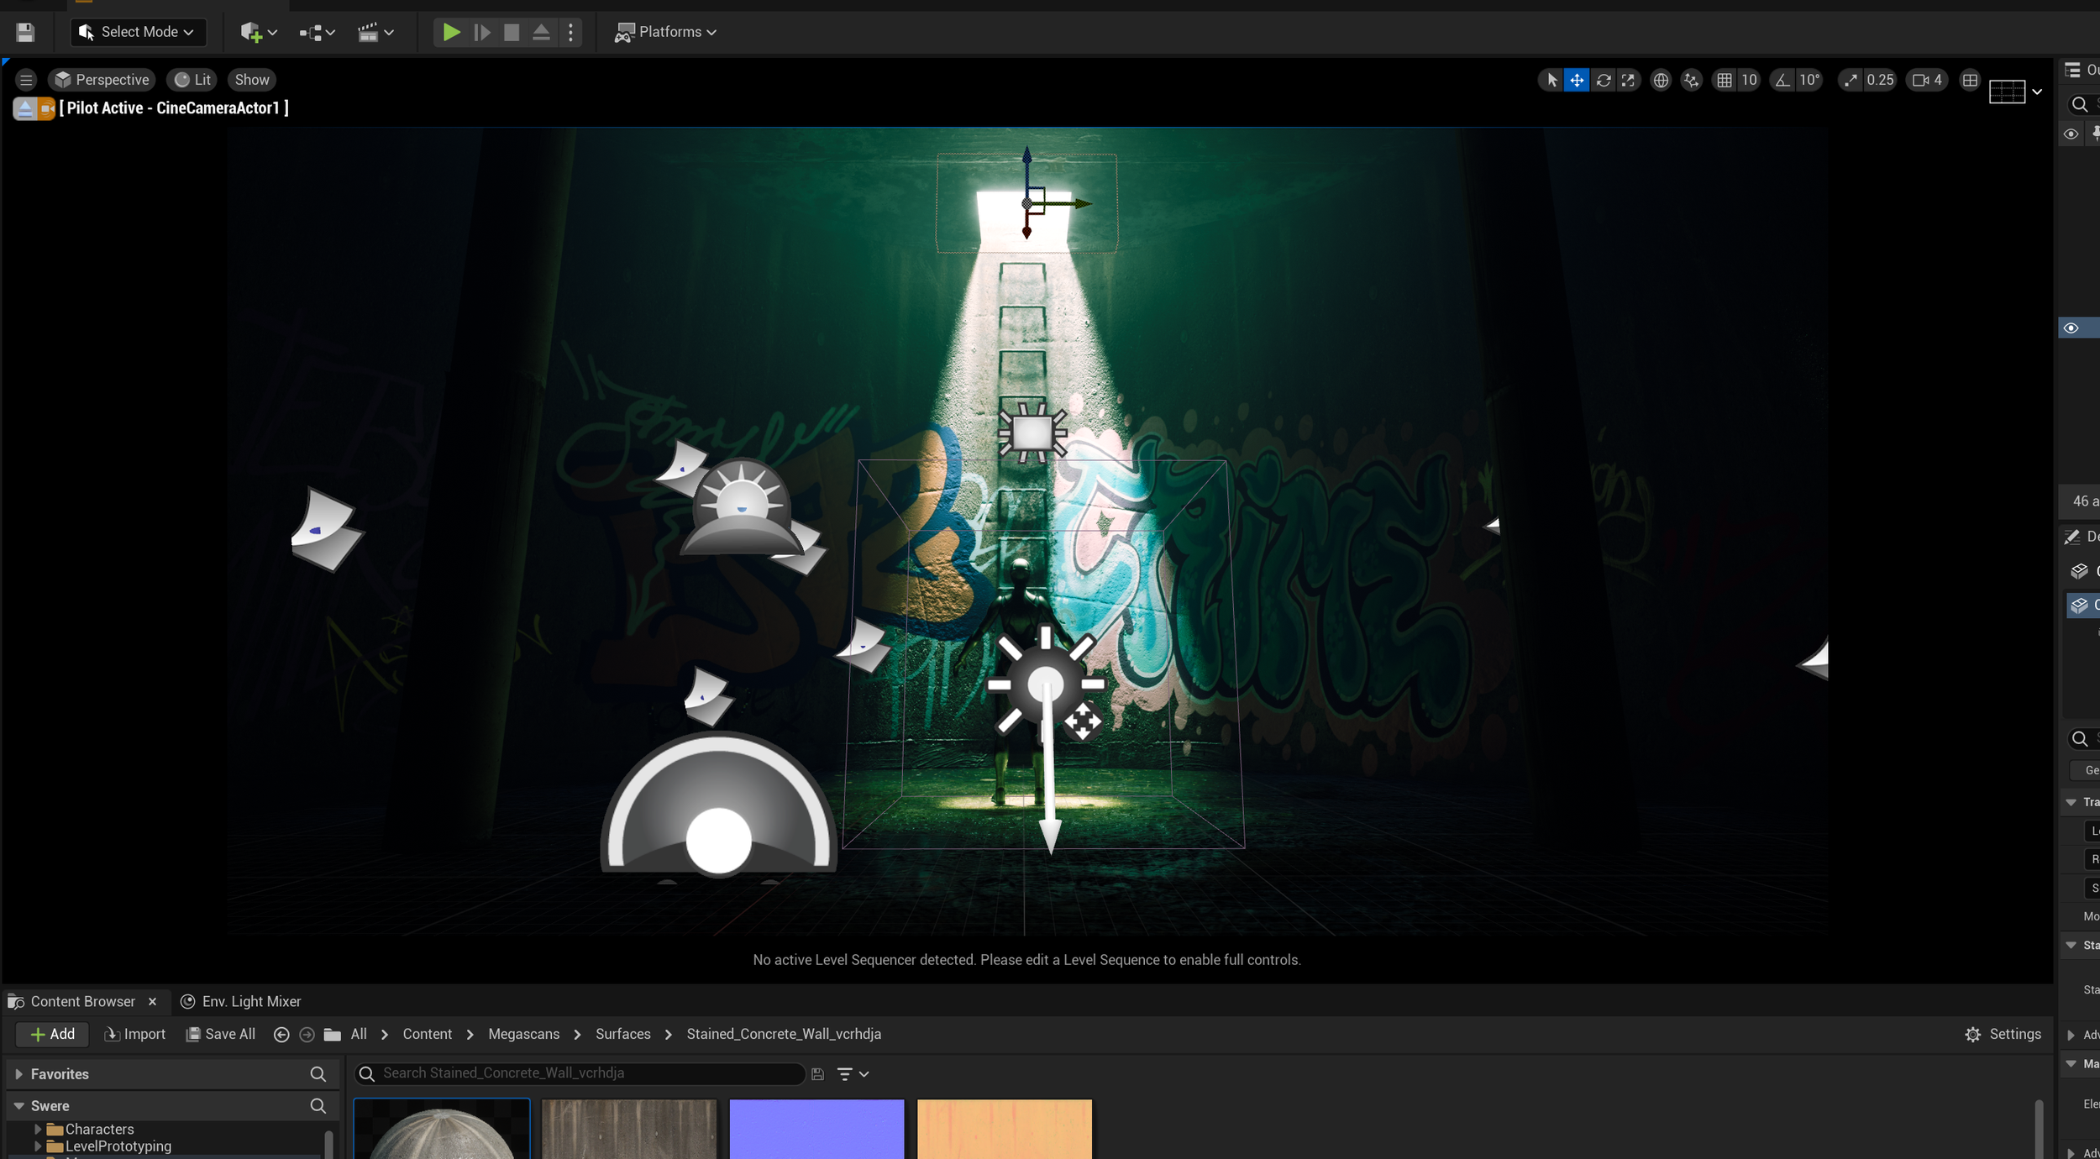Viewport: 2100px width, 1159px height.
Task: Click the surface snapping icon
Action: 1691,80
